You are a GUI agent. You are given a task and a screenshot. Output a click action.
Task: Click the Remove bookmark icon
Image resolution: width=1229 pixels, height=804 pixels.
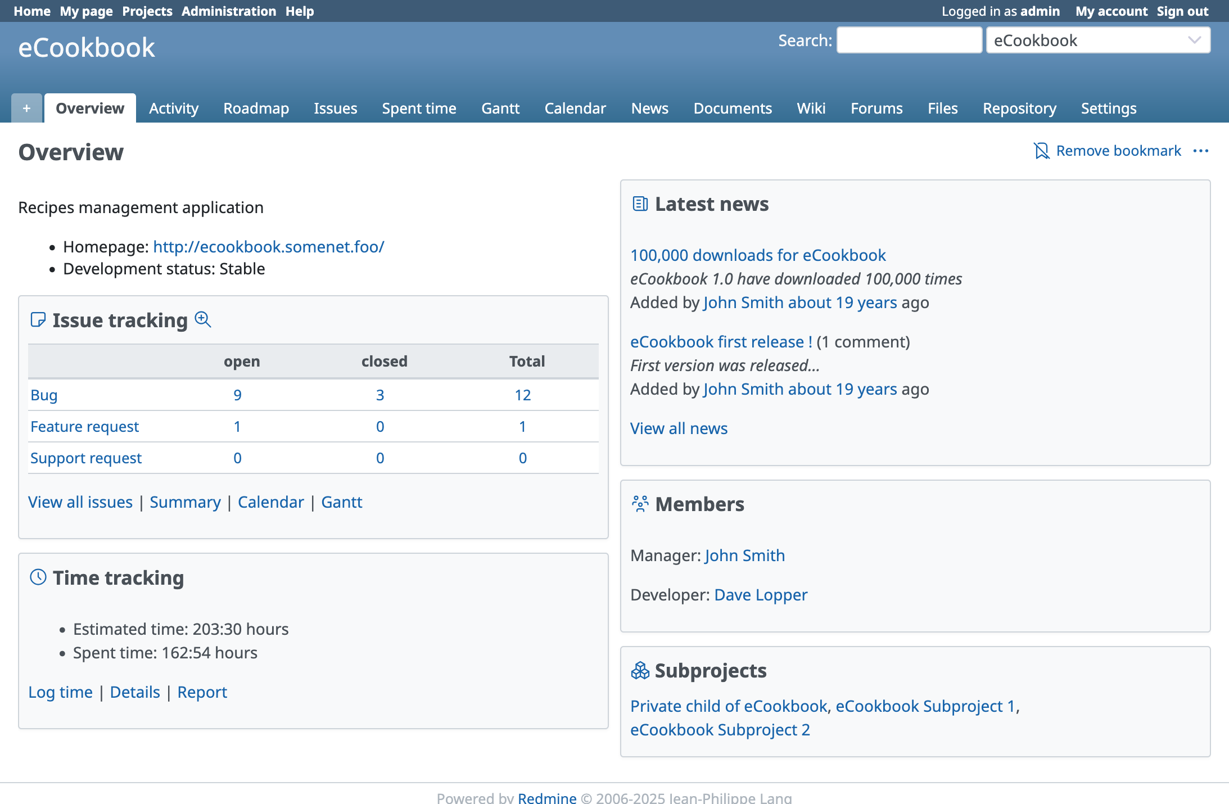(x=1041, y=151)
